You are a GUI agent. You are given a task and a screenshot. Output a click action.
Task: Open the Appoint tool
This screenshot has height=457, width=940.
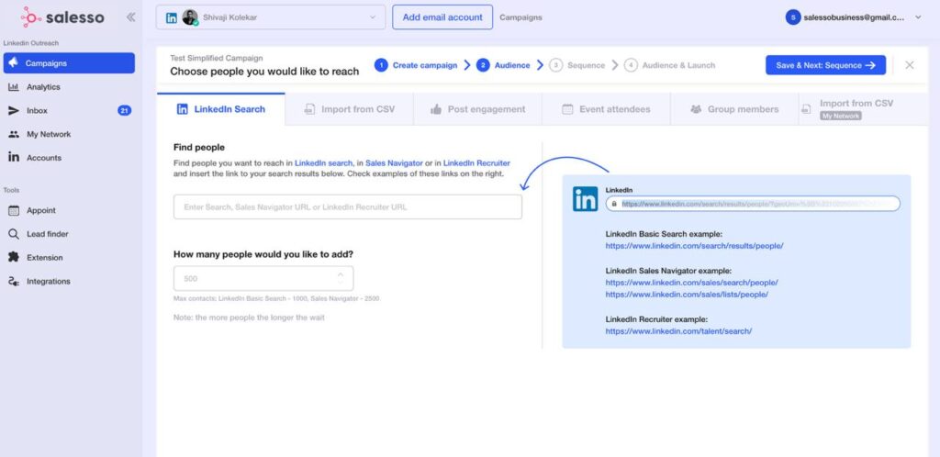point(41,210)
